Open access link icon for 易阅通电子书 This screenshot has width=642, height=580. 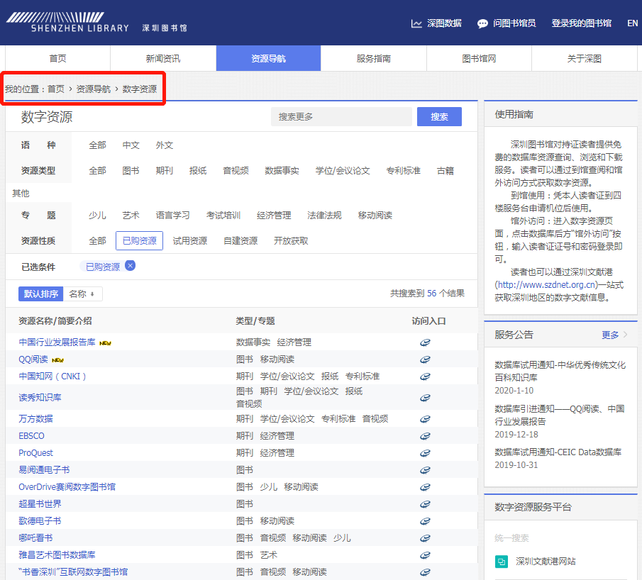coord(425,470)
